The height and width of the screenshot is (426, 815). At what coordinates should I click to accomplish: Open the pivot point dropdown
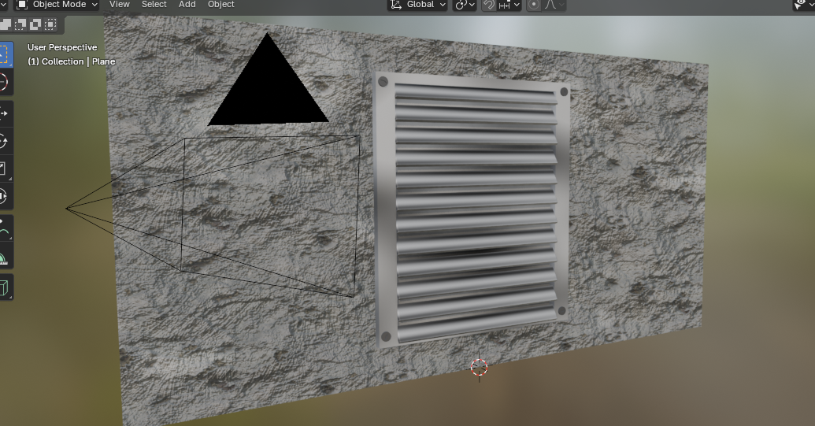[x=464, y=5]
